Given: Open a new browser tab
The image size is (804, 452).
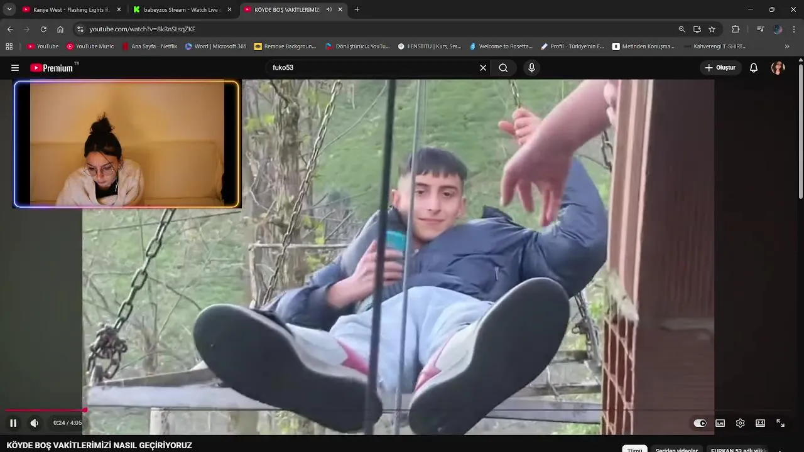Looking at the screenshot, I should tap(357, 9).
